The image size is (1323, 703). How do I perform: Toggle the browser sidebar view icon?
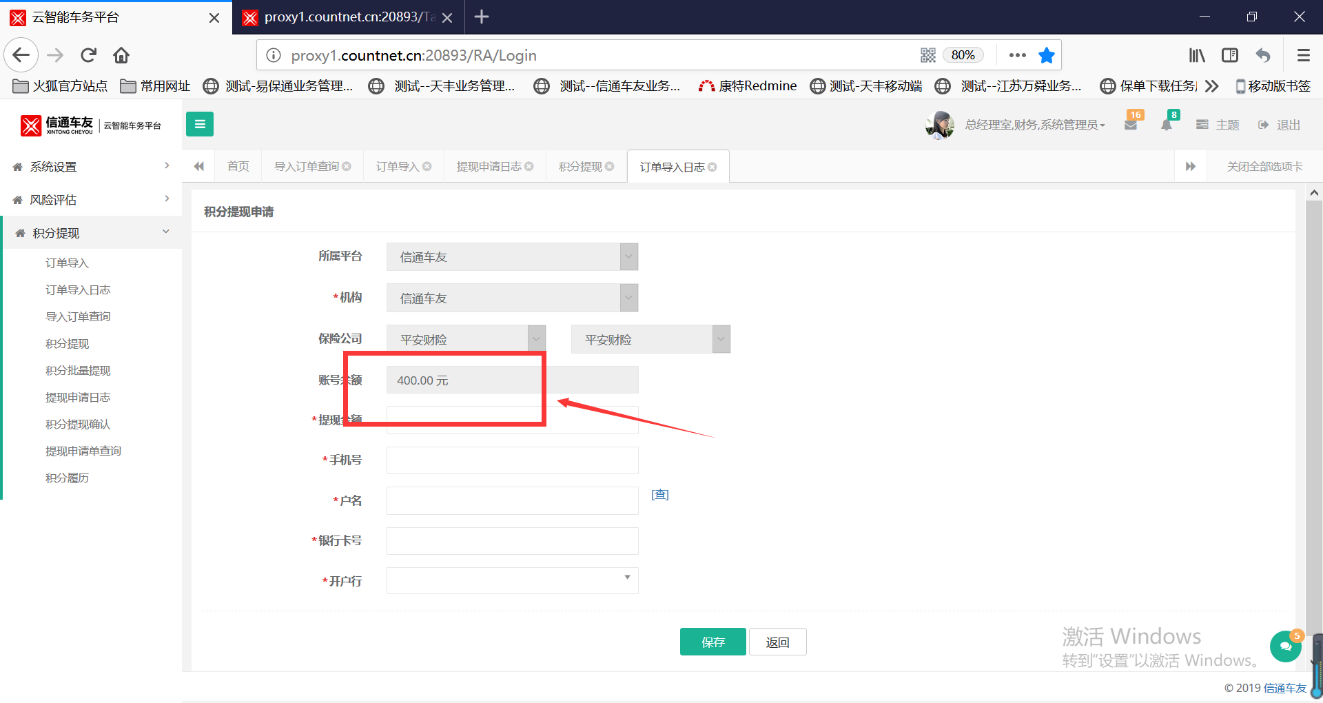pos(1230,55)
